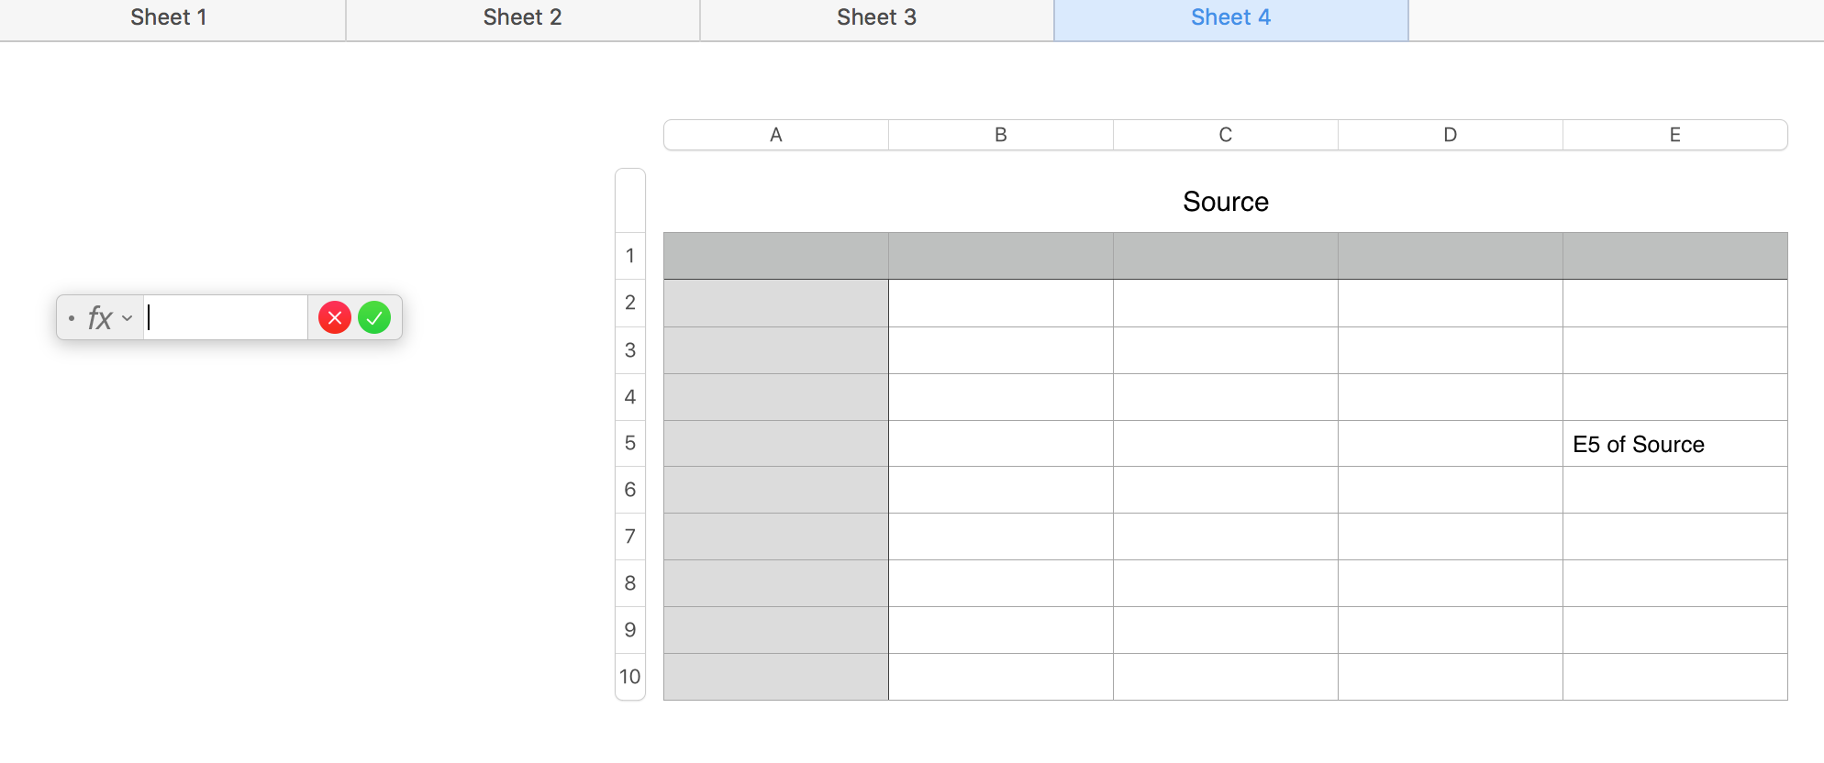Open the function dropdown next to fx
Image resolution: width=1824 pixels, height=763 pixels.
127,319
